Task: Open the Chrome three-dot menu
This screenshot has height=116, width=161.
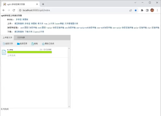Action: (157, 10)
